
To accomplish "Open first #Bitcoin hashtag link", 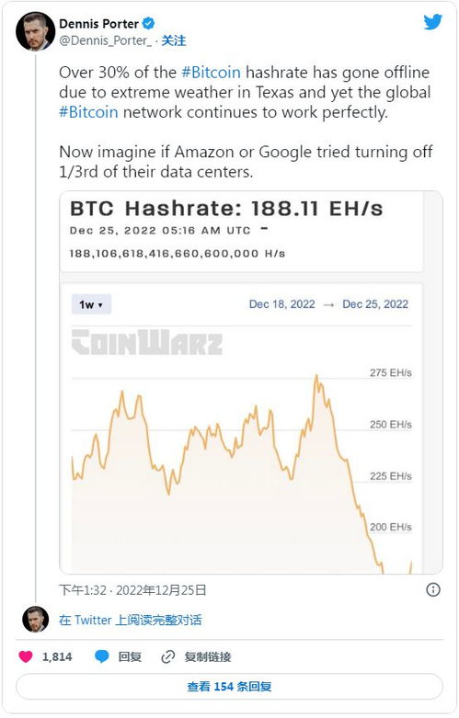I will 211,73.
